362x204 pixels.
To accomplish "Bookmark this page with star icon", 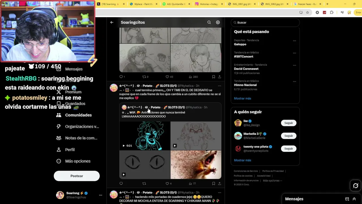I will tap(307, 12).
